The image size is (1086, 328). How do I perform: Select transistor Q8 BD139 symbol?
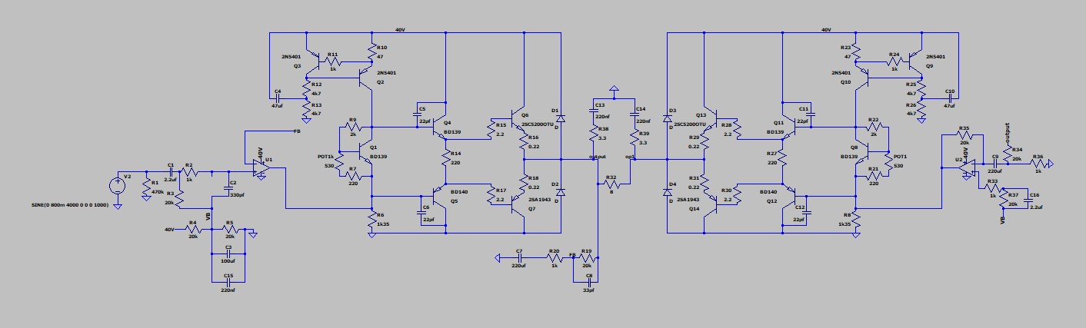(x=861, y=151)
